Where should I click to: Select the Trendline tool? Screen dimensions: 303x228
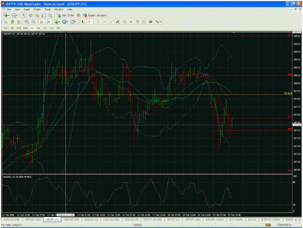pos(111,22)
